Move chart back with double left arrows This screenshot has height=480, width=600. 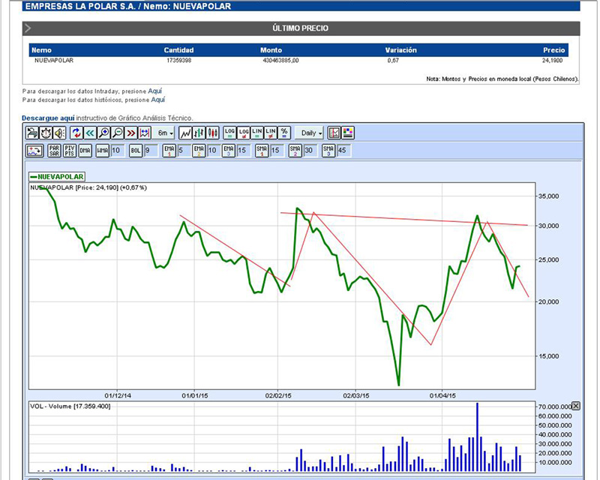click(x=90, y=133)
